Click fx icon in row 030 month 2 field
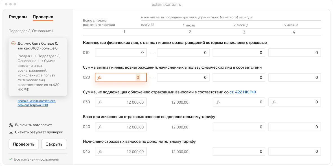 (218, 102)
